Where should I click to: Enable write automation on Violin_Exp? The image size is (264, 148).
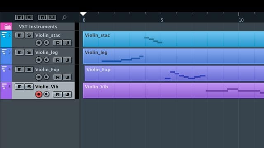67,77
